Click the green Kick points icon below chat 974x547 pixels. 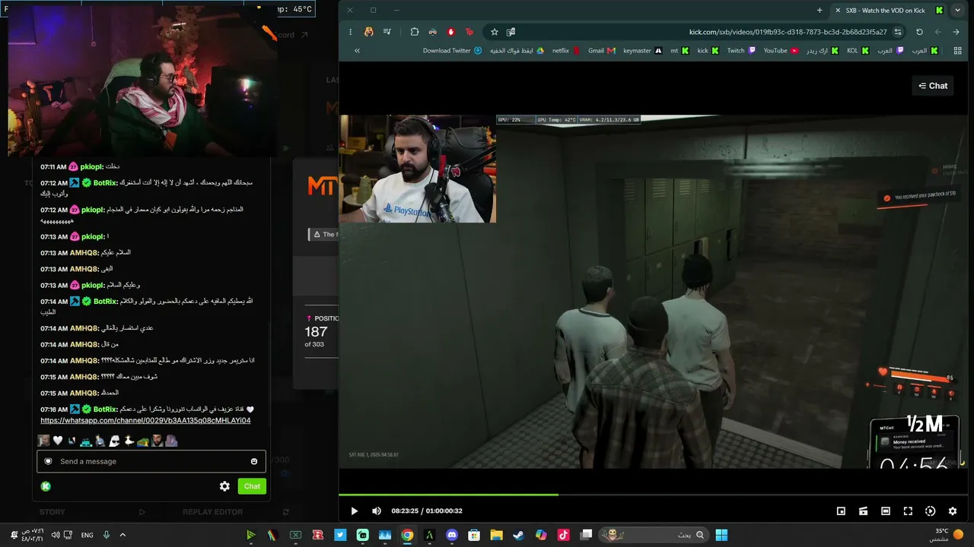(46, 486)
